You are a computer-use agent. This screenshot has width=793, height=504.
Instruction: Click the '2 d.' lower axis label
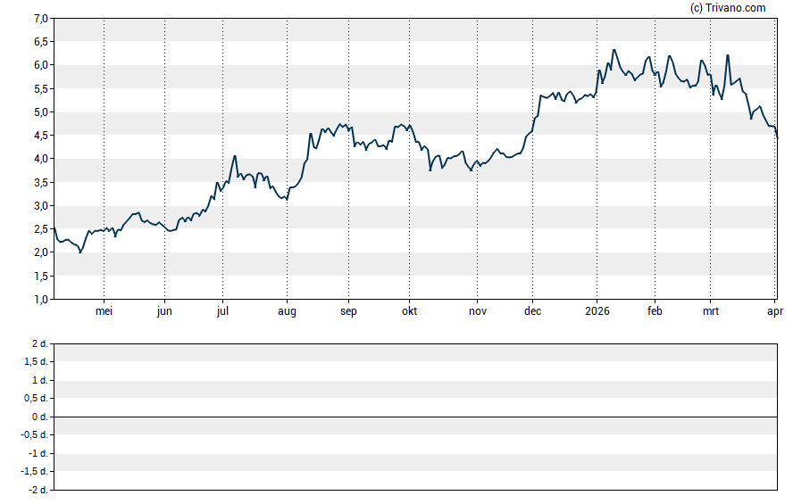[40, 344]
